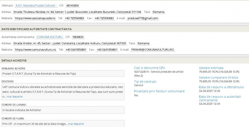This screenshot has height=127, width=249.
Task: Expand payment conditions 'mai departe' link
Action: click(x=76, y=124)
